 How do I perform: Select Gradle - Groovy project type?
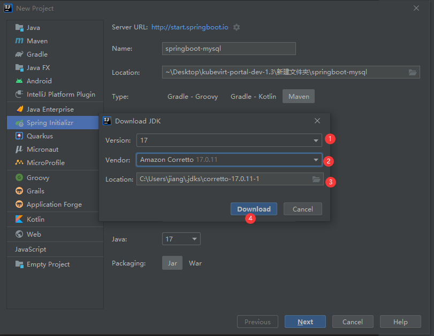193,97
